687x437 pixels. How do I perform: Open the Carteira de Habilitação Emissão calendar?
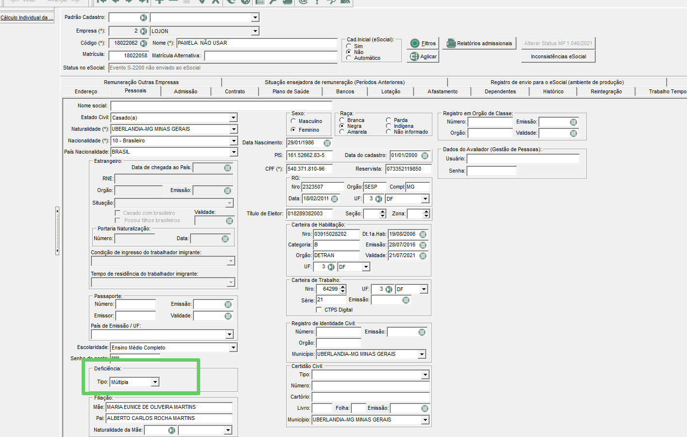click(423, 245)
